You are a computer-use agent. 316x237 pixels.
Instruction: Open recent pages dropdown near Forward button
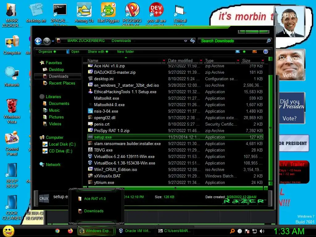click(x=53, y=41)
